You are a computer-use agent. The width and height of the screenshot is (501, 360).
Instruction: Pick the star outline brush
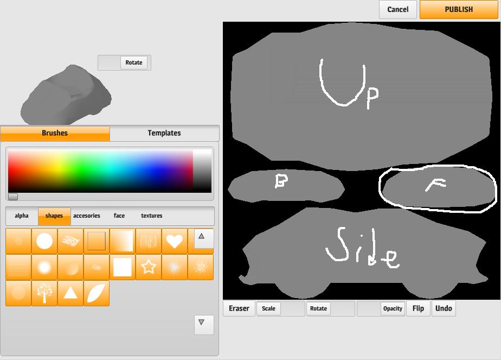149,267
